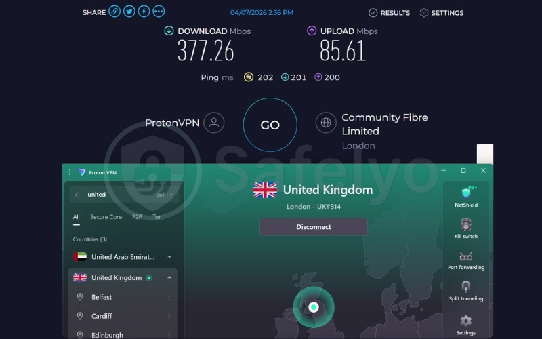Go back from search using arrow icon
This screenshot has width=542, height=339.
click(x=78, y=195)
